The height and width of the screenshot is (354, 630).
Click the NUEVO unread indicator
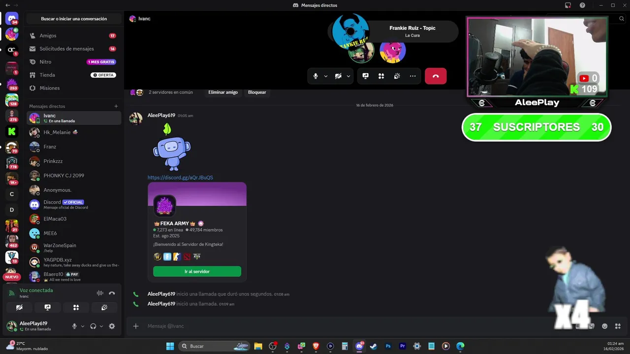click(12, 277)
